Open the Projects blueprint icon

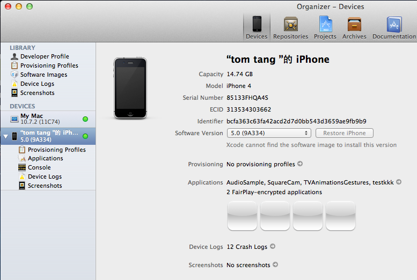click(326, 24)
